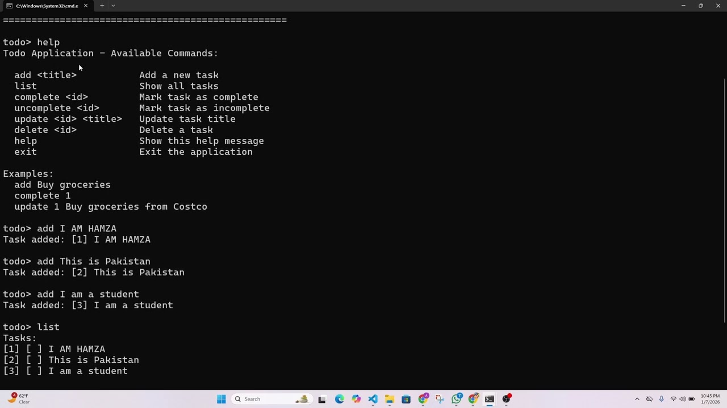Click 'update <id> <title>' command text

point(68,119)
